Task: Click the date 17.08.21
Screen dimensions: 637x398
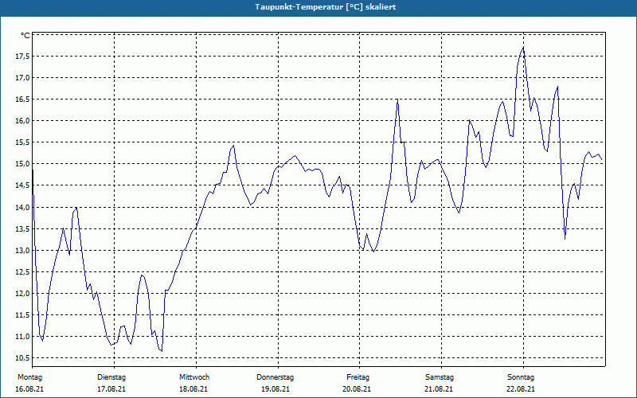Action: 111,389
